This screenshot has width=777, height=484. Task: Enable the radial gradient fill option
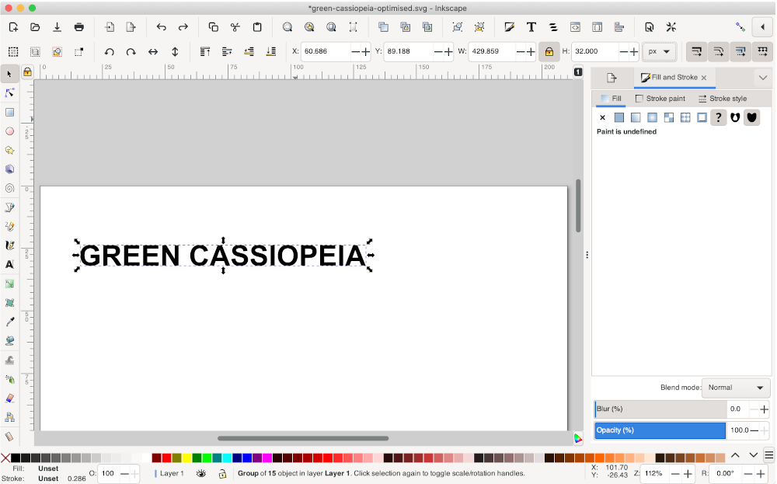coord(651,117)
